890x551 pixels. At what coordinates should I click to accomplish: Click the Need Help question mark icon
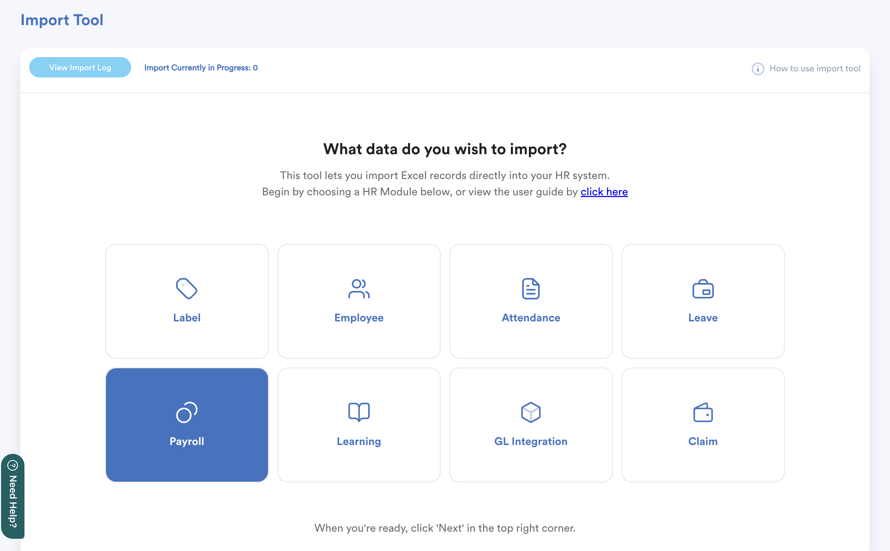[13, 465]
